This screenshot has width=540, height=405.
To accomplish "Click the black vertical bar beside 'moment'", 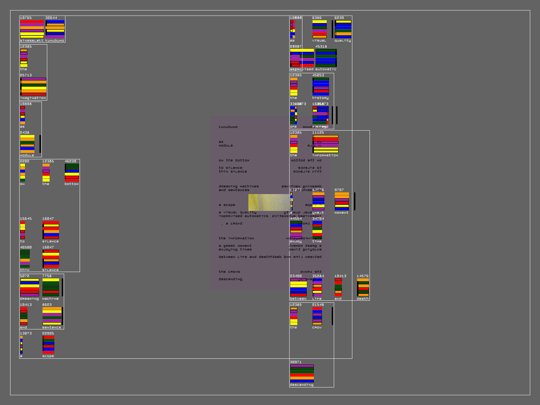I will 355,201.
